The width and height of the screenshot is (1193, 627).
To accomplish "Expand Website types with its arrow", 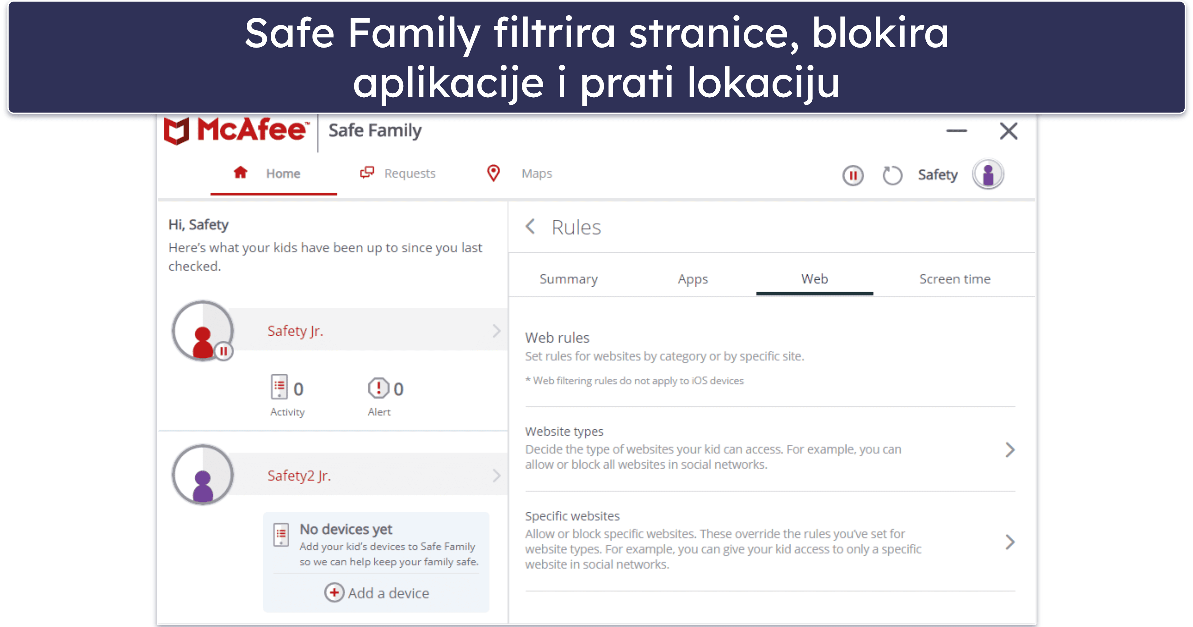I will (1010, 450).
